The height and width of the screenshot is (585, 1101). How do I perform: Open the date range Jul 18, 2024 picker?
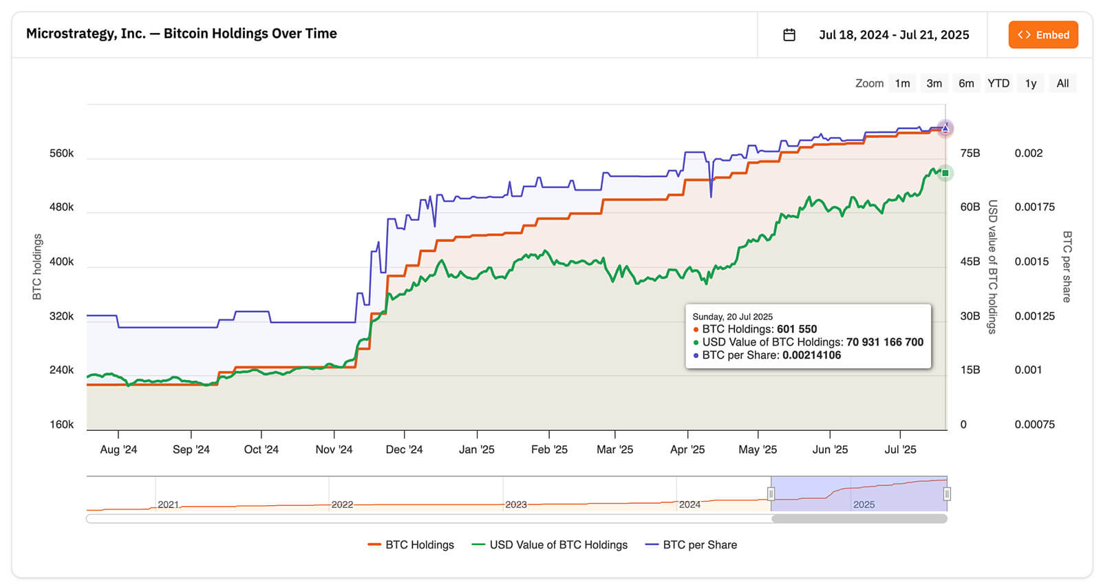(893, 35)
